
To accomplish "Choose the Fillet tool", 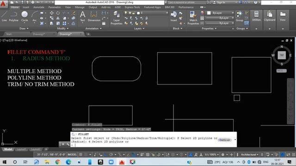I will (x=65, y=18).
